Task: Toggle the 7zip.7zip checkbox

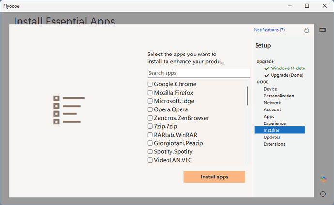Action: click(x=150, y=126)
